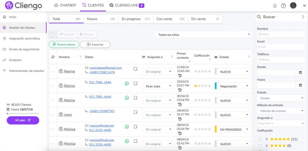The height and width of the screenshot is (151, 308).
Task: Open WhatsApp for 011 7081-4444
Action: [x=127, y=98]
